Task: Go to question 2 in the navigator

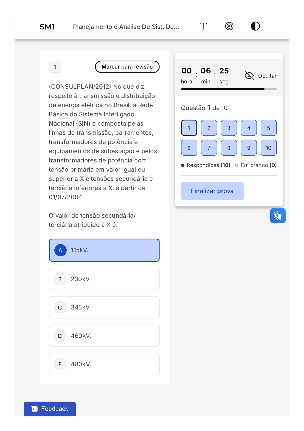Action: pyautogui.click(x=209, y=128)
